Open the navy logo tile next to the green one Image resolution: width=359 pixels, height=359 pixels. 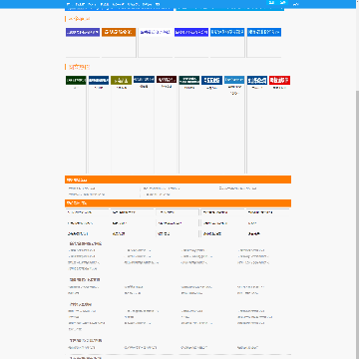(99, 80)
